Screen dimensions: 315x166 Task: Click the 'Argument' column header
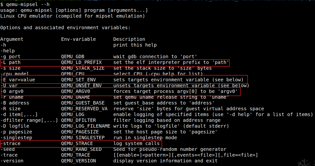click(12, 39)
